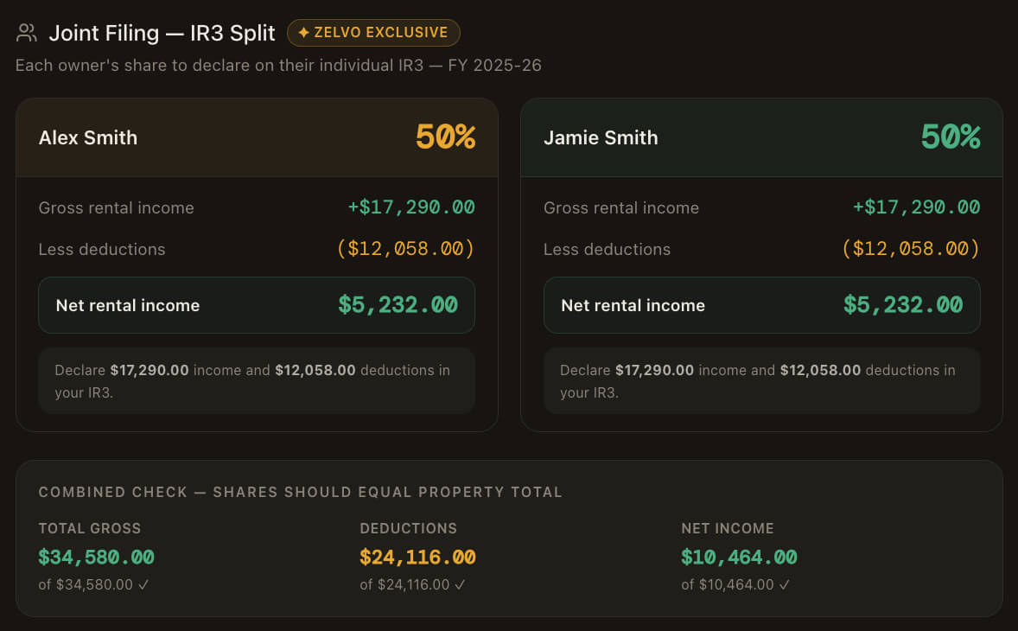Click the Joint Filing — IR3 Split heading
The height and width of the screenshot is (631, 1018).
(x=161, y=33)
